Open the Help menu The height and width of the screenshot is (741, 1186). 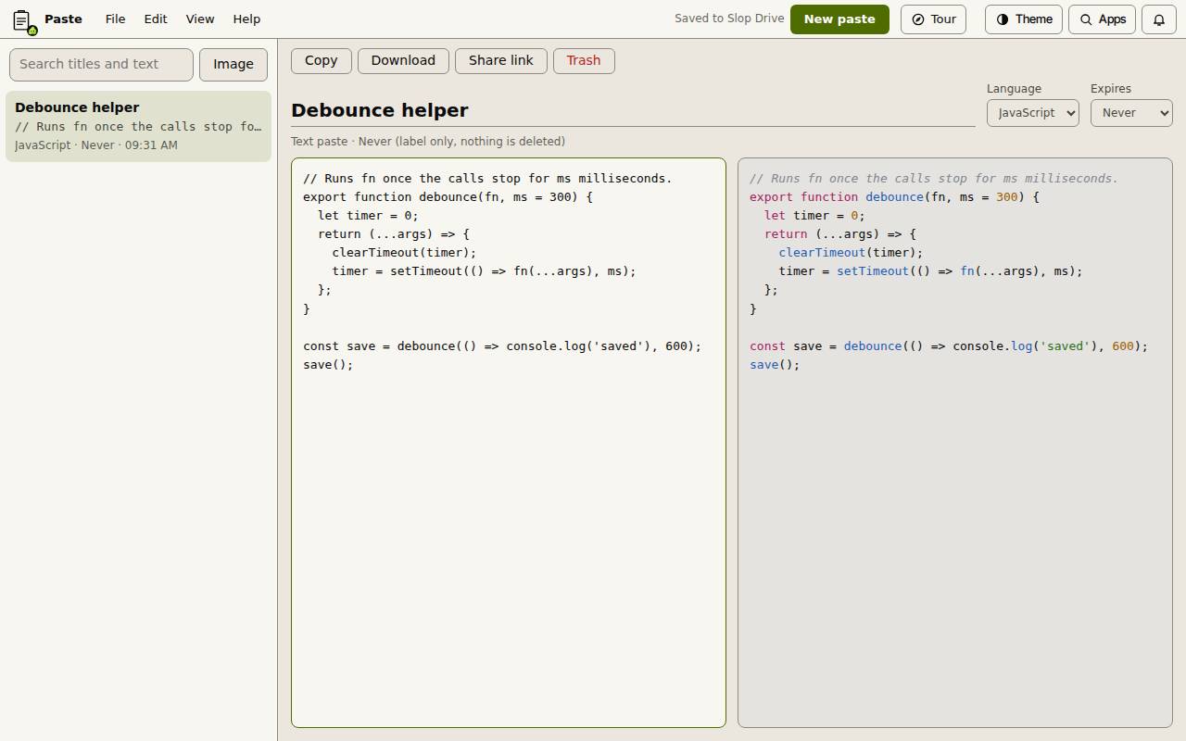[x=246, y=19]
